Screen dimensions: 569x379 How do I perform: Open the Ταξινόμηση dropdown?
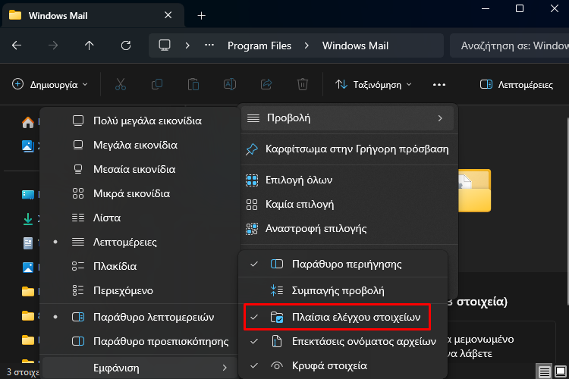coord(374,84)
